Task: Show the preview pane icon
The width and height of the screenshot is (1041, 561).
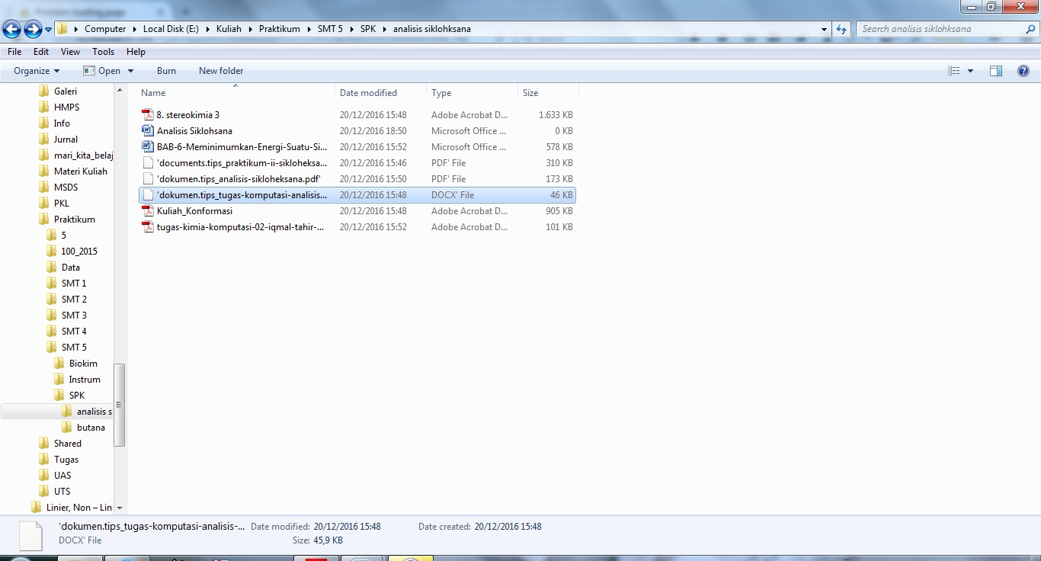Action: point(995,71)
